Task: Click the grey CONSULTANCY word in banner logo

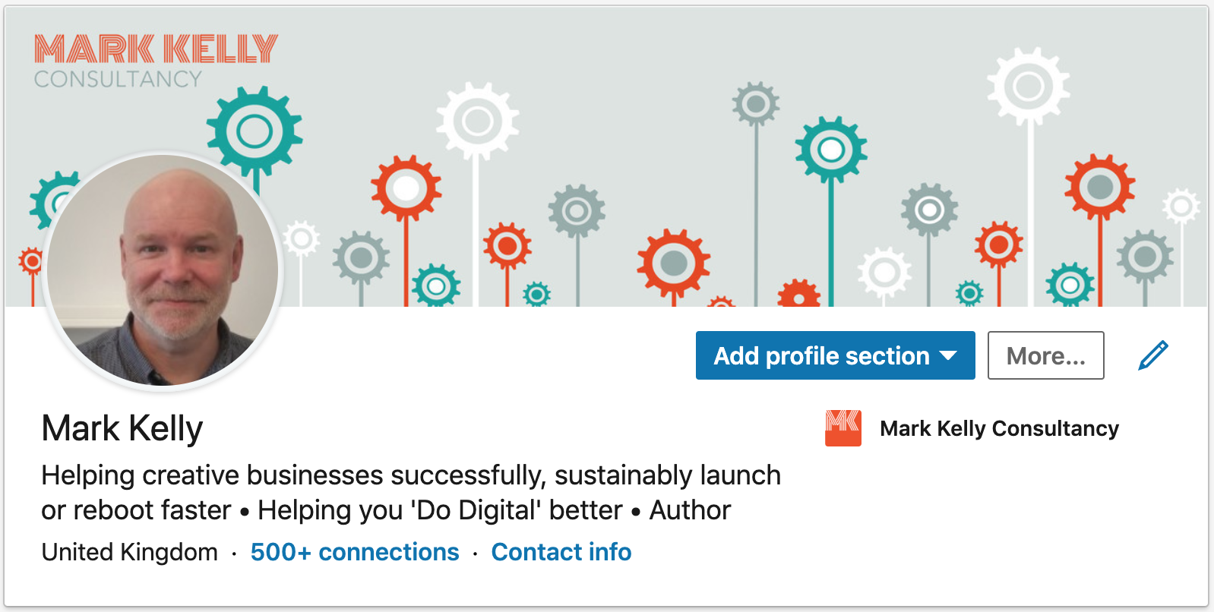Action: click(118, 79)
